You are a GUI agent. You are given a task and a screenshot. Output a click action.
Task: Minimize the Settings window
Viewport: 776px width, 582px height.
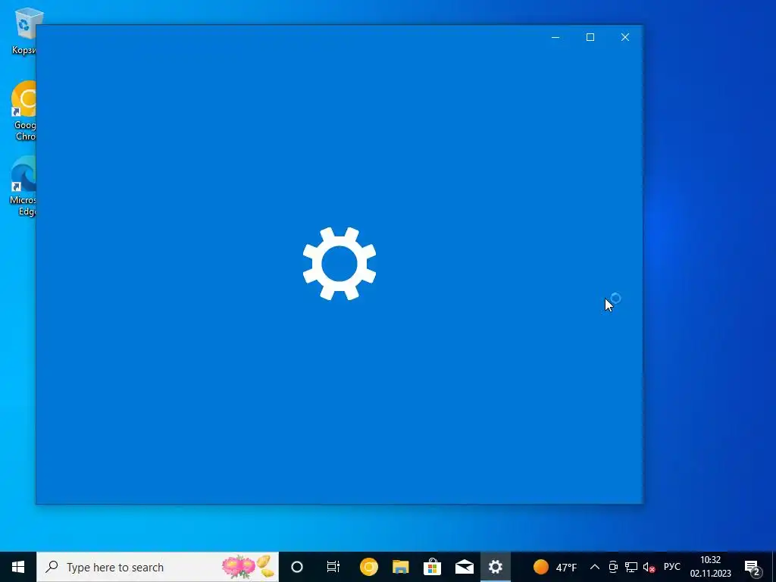(x=555, y=37)
